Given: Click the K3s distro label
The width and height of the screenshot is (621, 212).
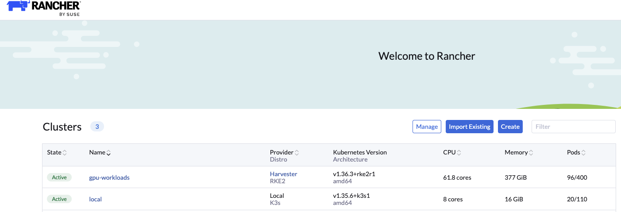Looking at the screenshot, I should [x=275, y=203].
